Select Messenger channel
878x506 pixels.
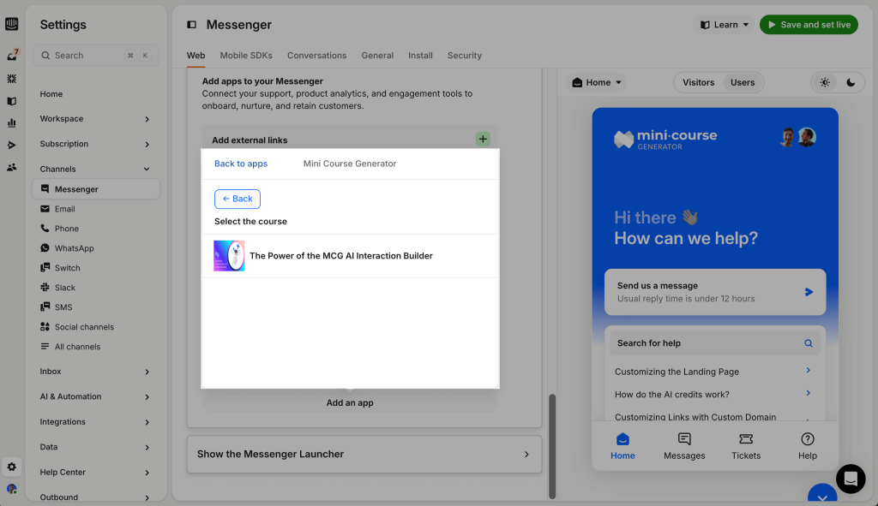(x=96, y=189)
